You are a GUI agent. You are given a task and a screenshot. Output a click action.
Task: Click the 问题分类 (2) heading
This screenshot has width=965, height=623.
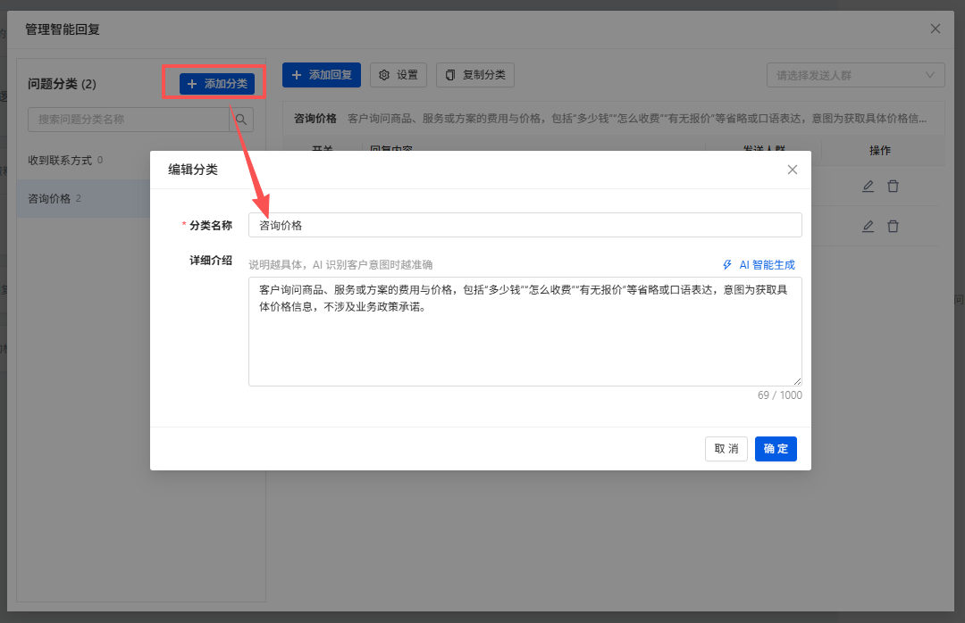(63, 84)
